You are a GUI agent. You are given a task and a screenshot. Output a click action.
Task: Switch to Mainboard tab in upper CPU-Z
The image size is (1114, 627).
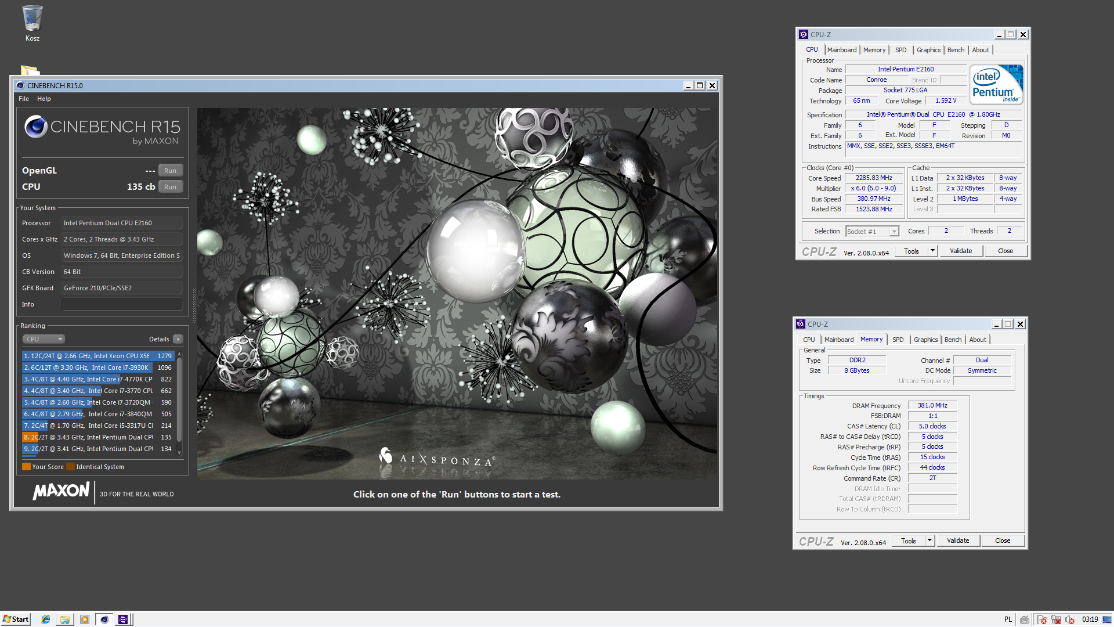[842, 50]
